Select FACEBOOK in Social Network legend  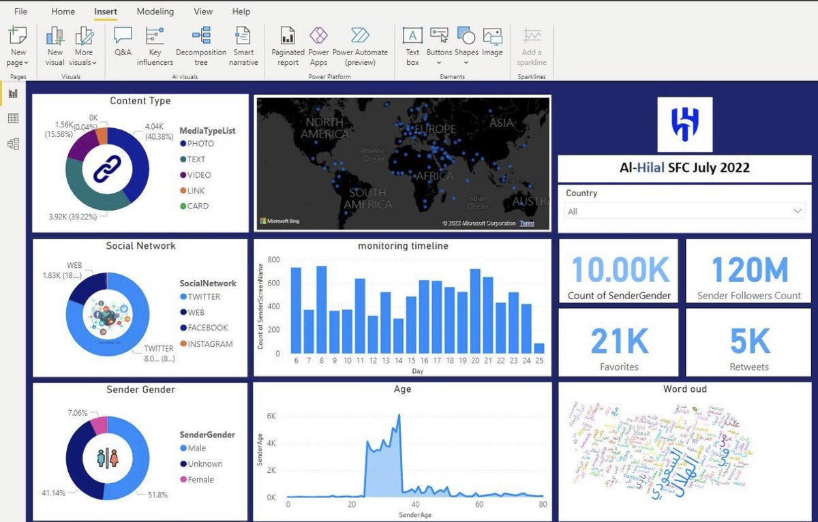click(x=204, y=328)
